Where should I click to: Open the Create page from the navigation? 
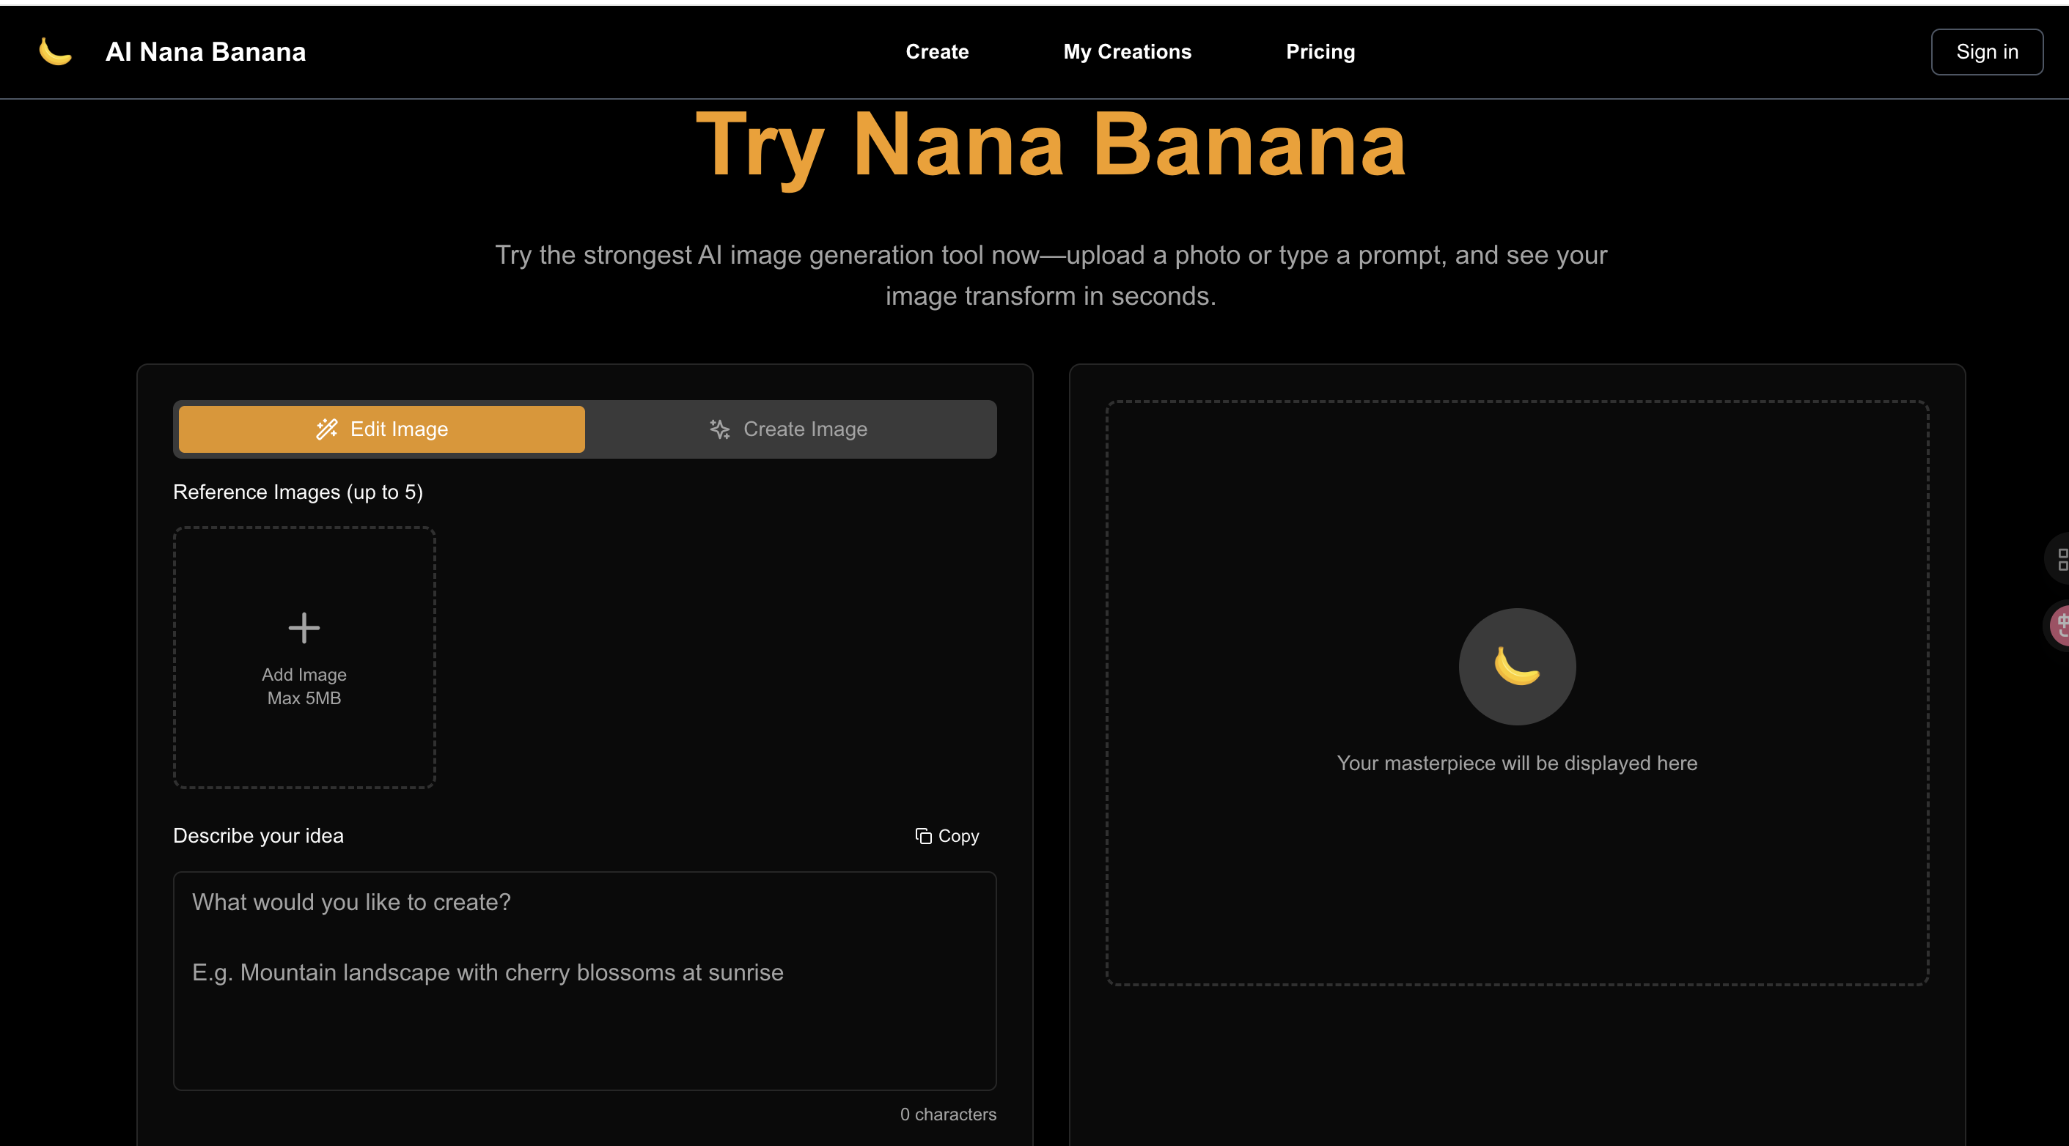pos(937,51)
